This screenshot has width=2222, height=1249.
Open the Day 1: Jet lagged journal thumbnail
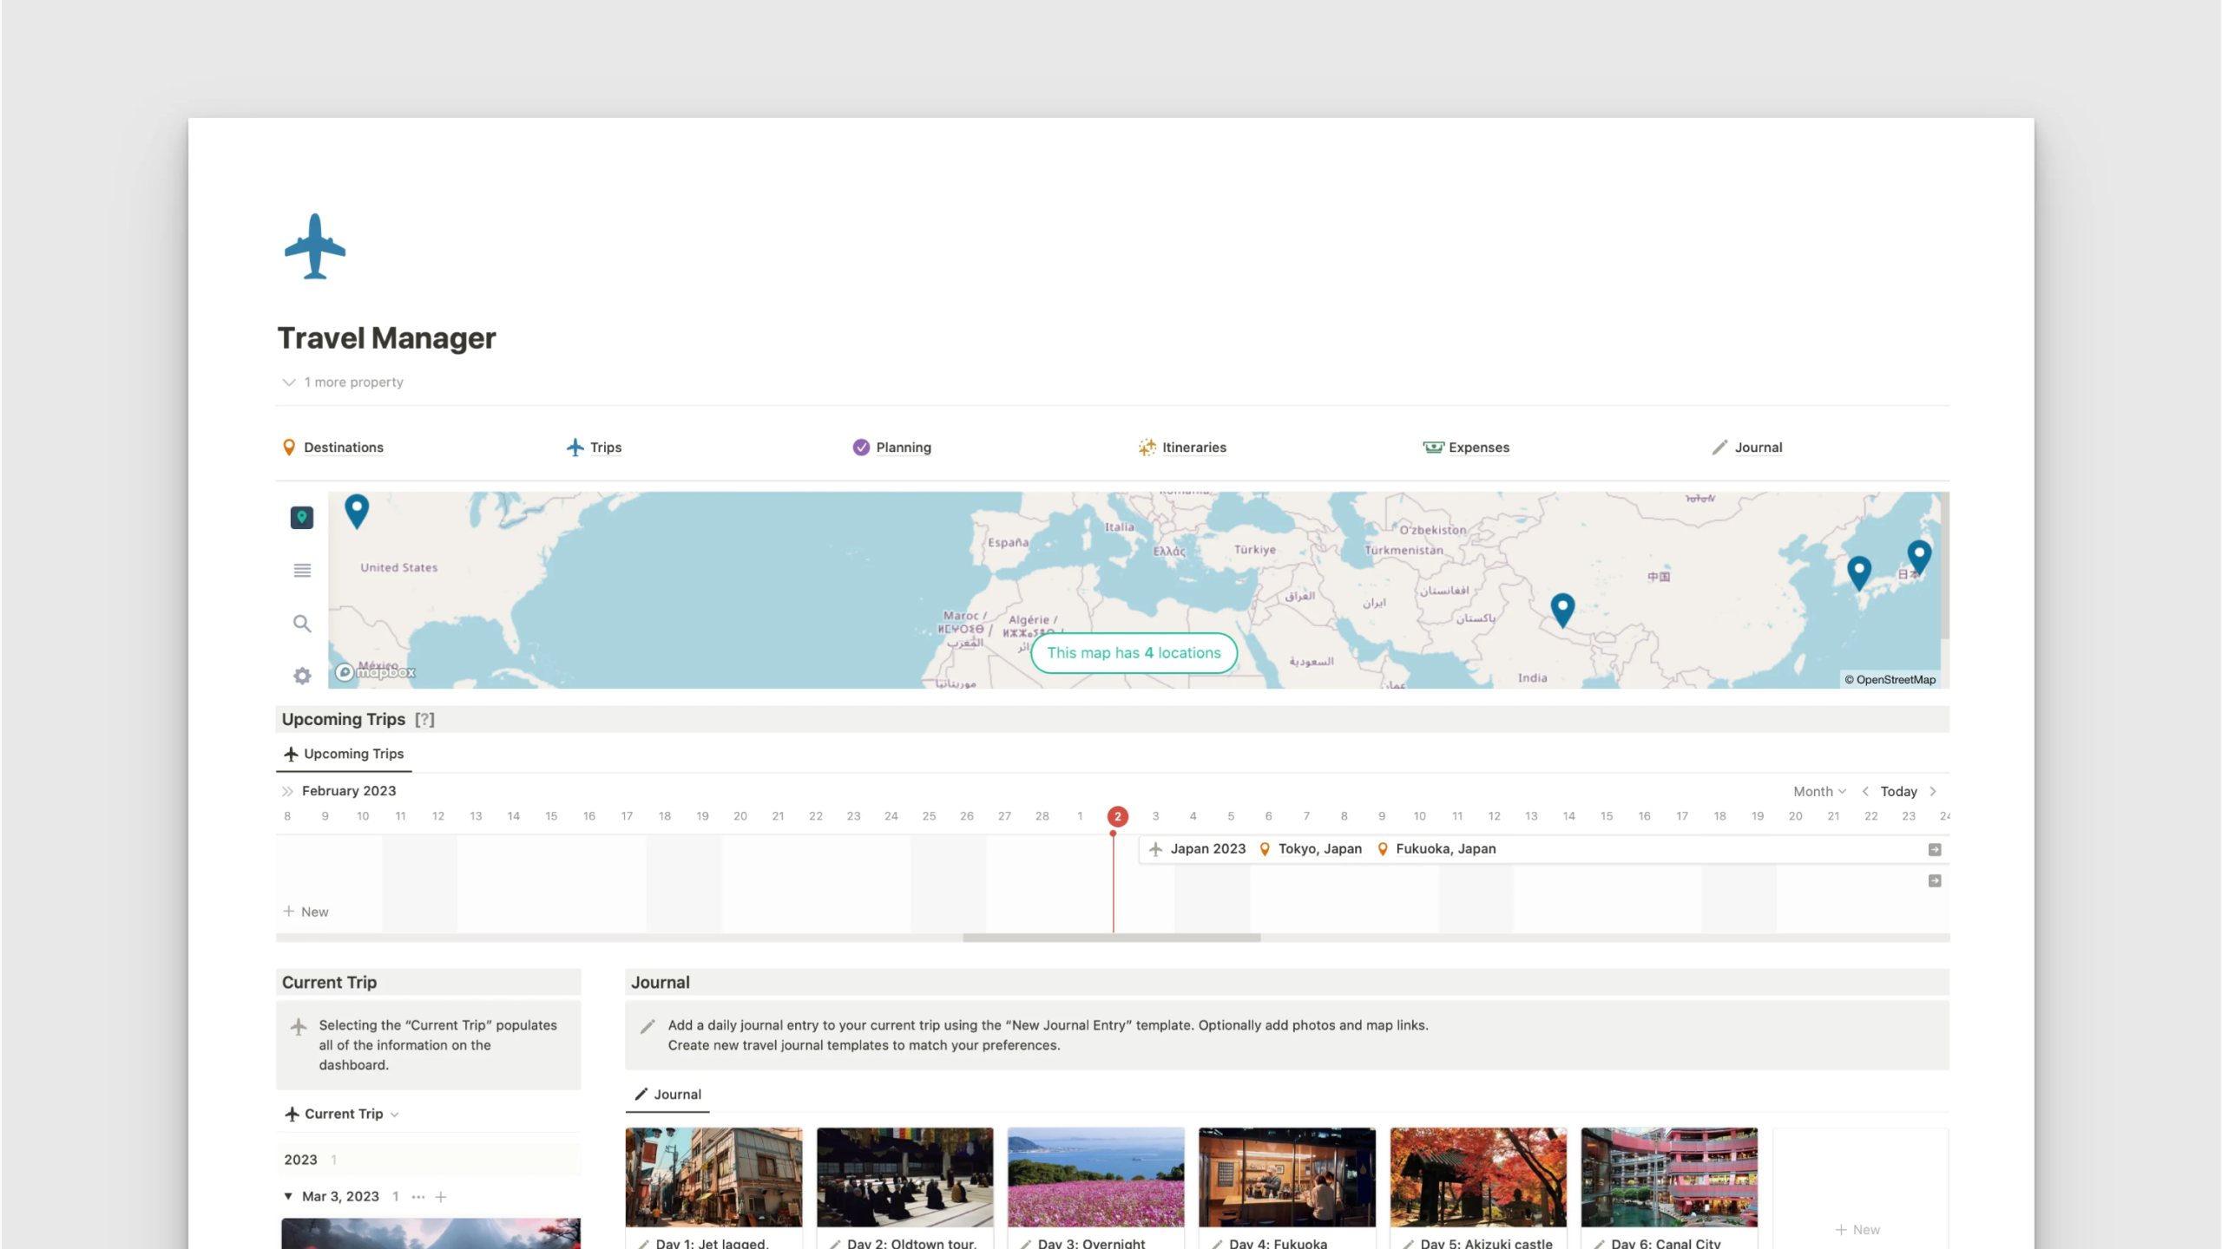(713, 1177)
